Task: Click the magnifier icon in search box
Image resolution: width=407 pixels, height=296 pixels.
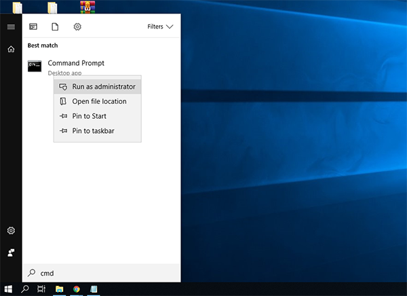Action: click(32, 273)
